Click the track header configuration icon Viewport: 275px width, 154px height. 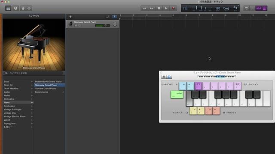click(108, 17)
